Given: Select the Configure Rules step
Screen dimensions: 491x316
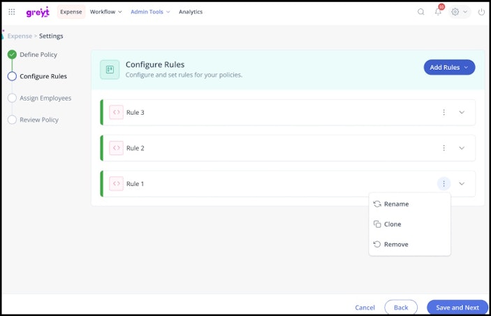Looking at the screenshot, I should pos(37,76).
